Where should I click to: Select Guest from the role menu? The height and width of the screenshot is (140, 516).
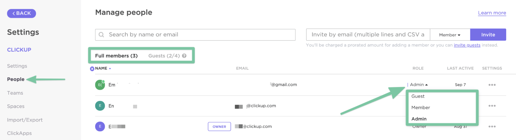tap(418, 96)
